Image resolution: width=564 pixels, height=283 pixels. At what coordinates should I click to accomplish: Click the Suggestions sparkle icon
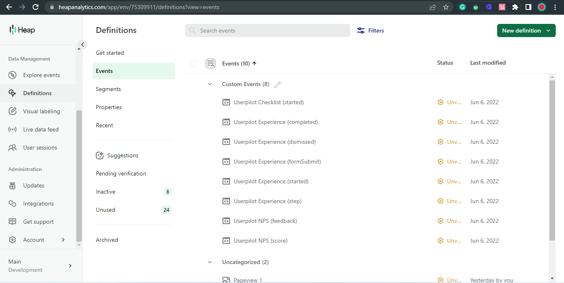(x=100, y=155)
